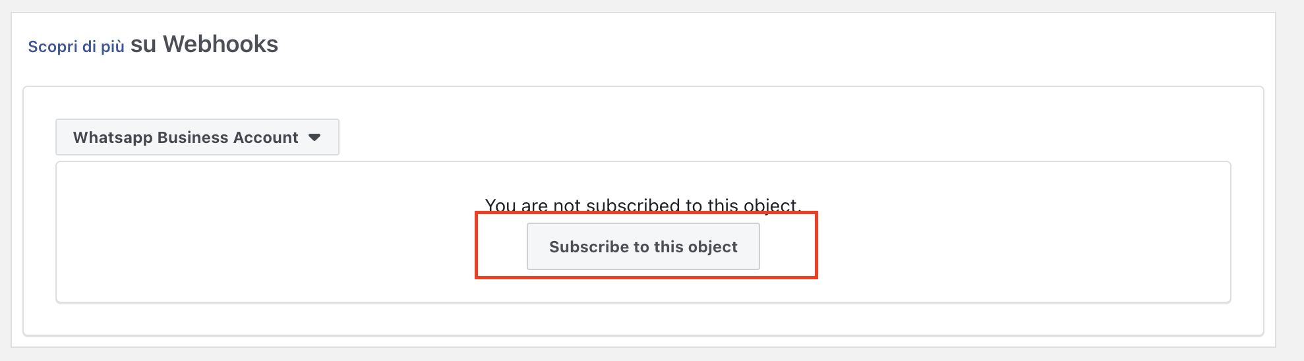1304x361 pixels.
Task: Click the dropdown caret arrow icon
Action: click(314, 137)
